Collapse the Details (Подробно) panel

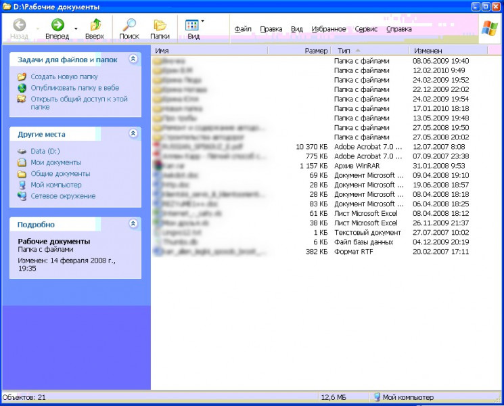[x=133, y=224]
